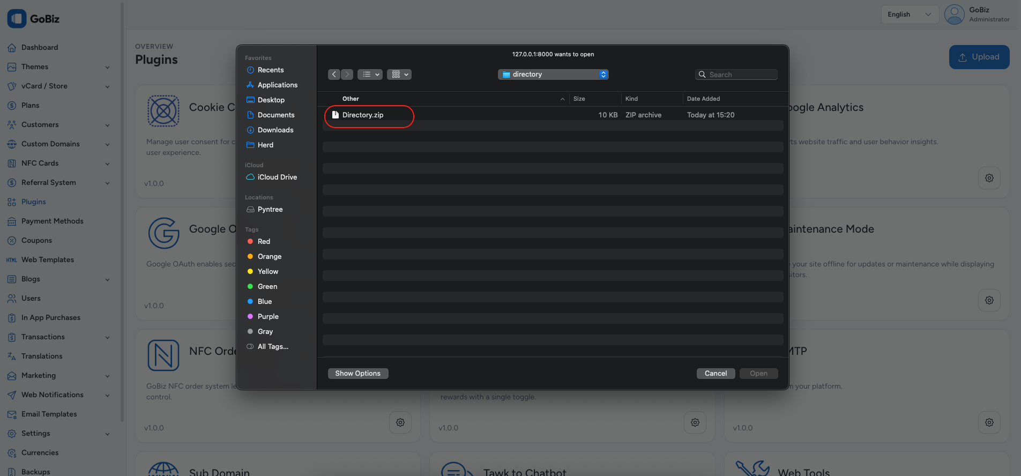Click the Referral System sidebar icon
The height and width of the screenshot is (476, 1021).
point(12,183)
